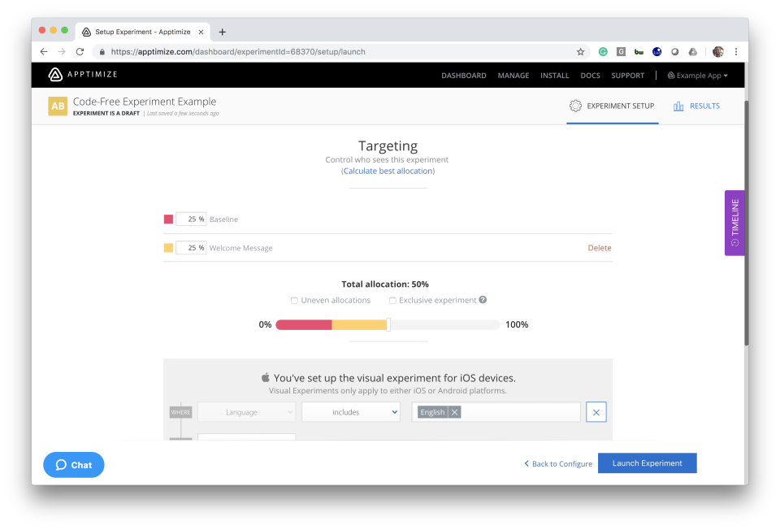Click the WHERE condition label
780x530 pixels.
point(180,412)
